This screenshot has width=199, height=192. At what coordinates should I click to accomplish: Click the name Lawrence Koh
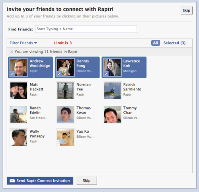pos(131,63)
